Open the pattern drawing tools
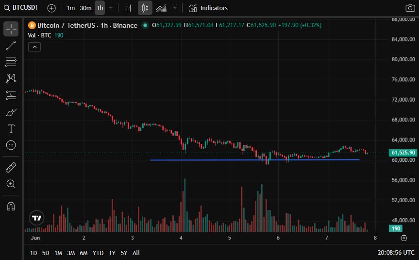 tap(11, 78)
